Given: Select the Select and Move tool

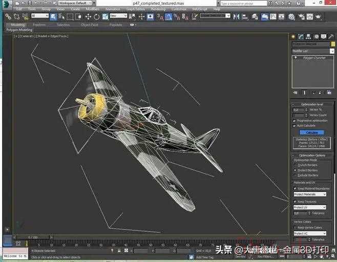Looking at the screenshot, I should tap(88, 16).
